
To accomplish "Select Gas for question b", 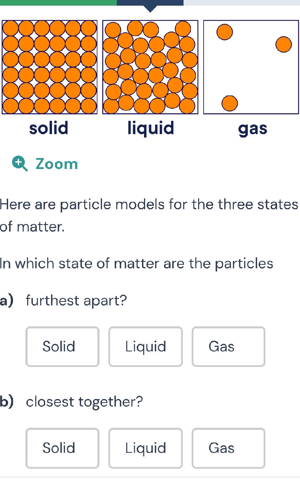I will pyautogui.click(x=228, y=448).
